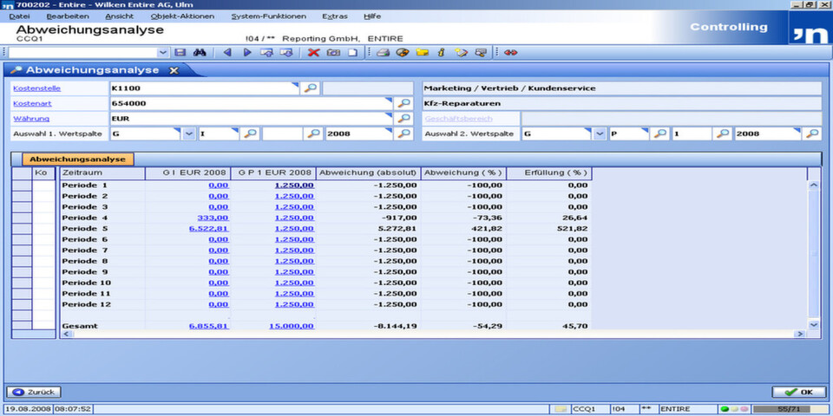Open lookup magnifier for Währung EUR
833x416 pixels.
pos(404,119)
